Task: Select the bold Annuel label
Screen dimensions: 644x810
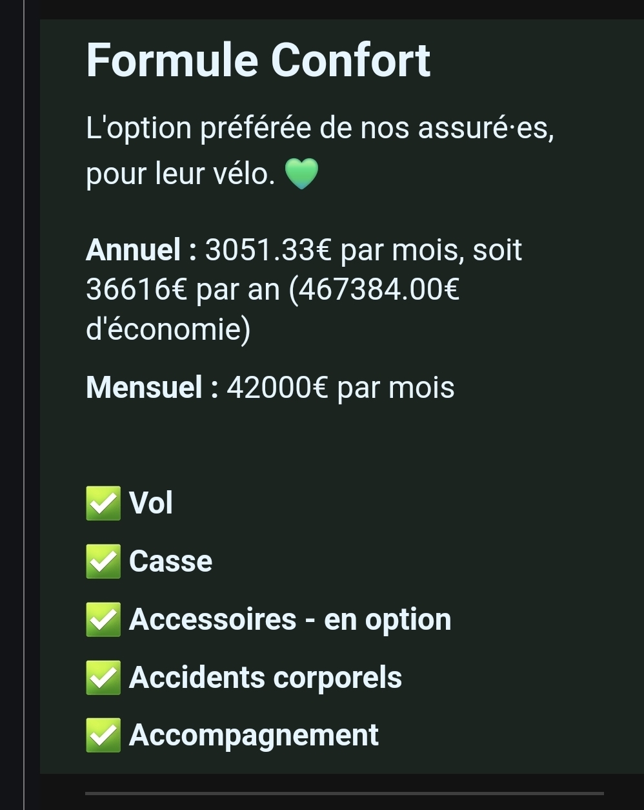Action: point(134,251)
